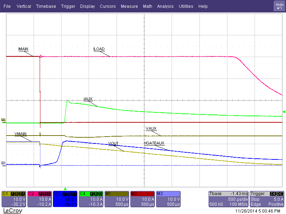This screenshot has width=286, height=214.
Task: Open the M3 memory trace descriptor
Action: point(168,198)
